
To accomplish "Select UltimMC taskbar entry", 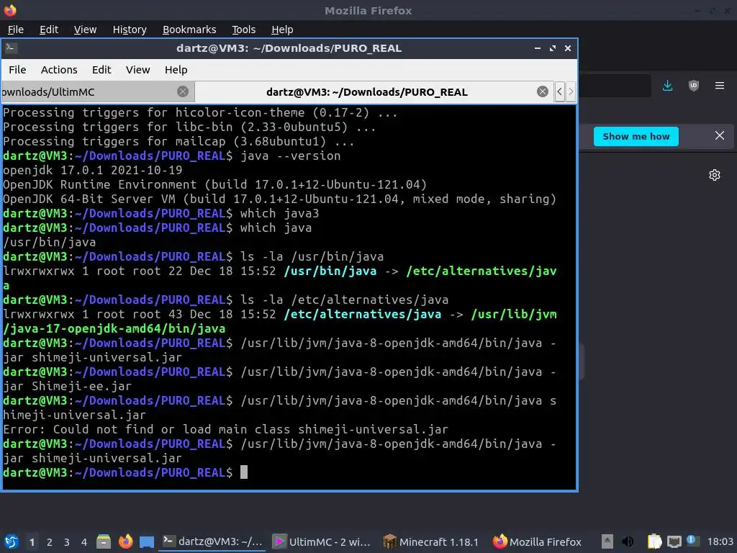I will click(322, 541).
